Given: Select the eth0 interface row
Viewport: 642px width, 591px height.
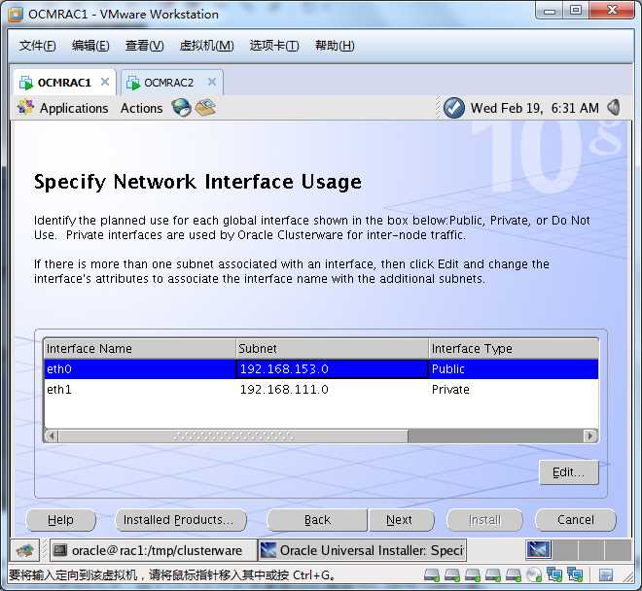Looking at the screenshot, I should coord(321,369).
